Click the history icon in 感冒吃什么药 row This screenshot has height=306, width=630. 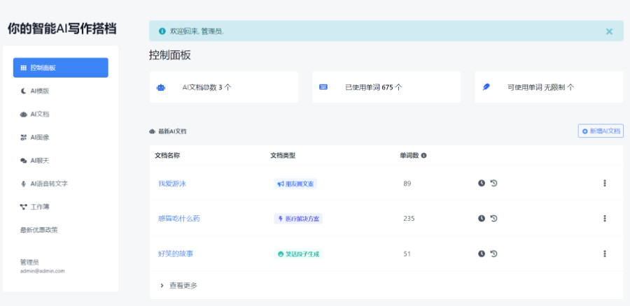point(493,219)
